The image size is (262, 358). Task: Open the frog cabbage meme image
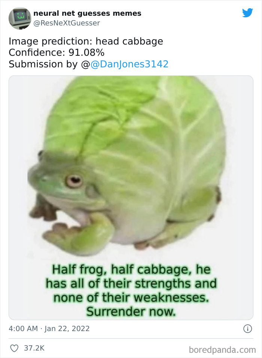tap(131, 168)
